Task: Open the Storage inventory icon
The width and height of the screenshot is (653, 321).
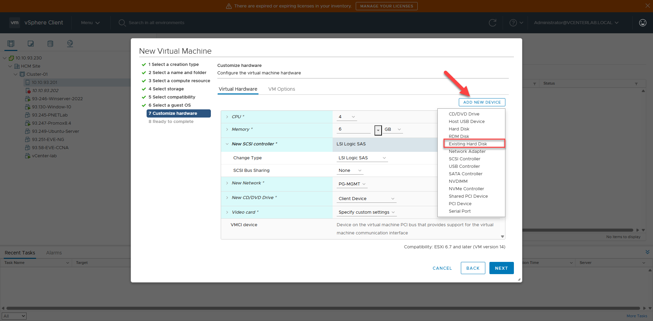Action: pos(50,43)
